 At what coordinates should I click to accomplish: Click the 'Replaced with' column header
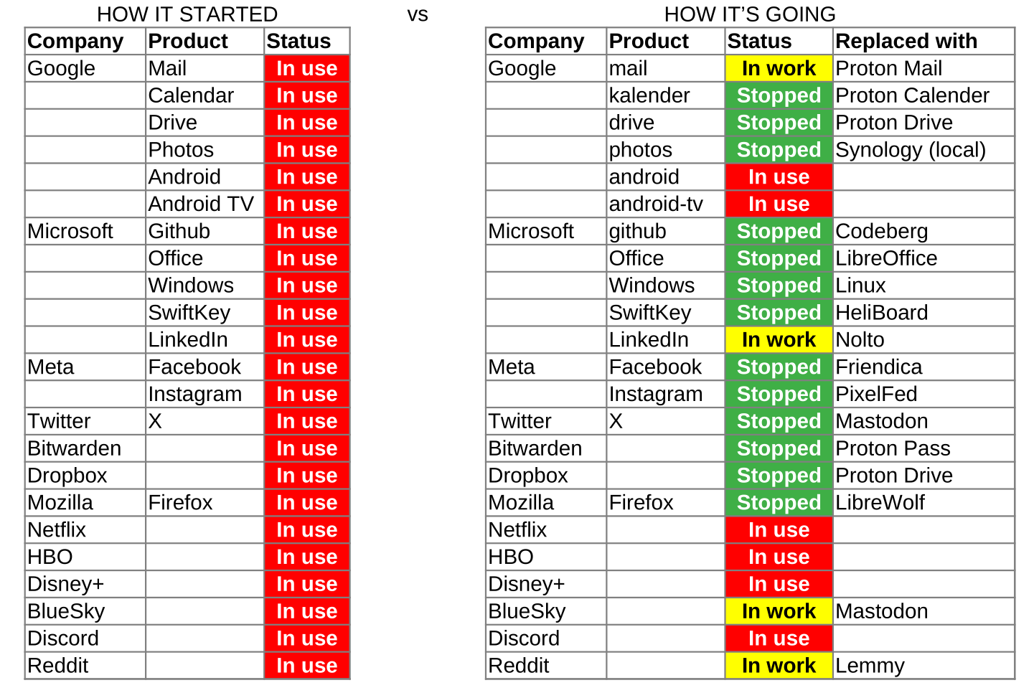(906, 41)
